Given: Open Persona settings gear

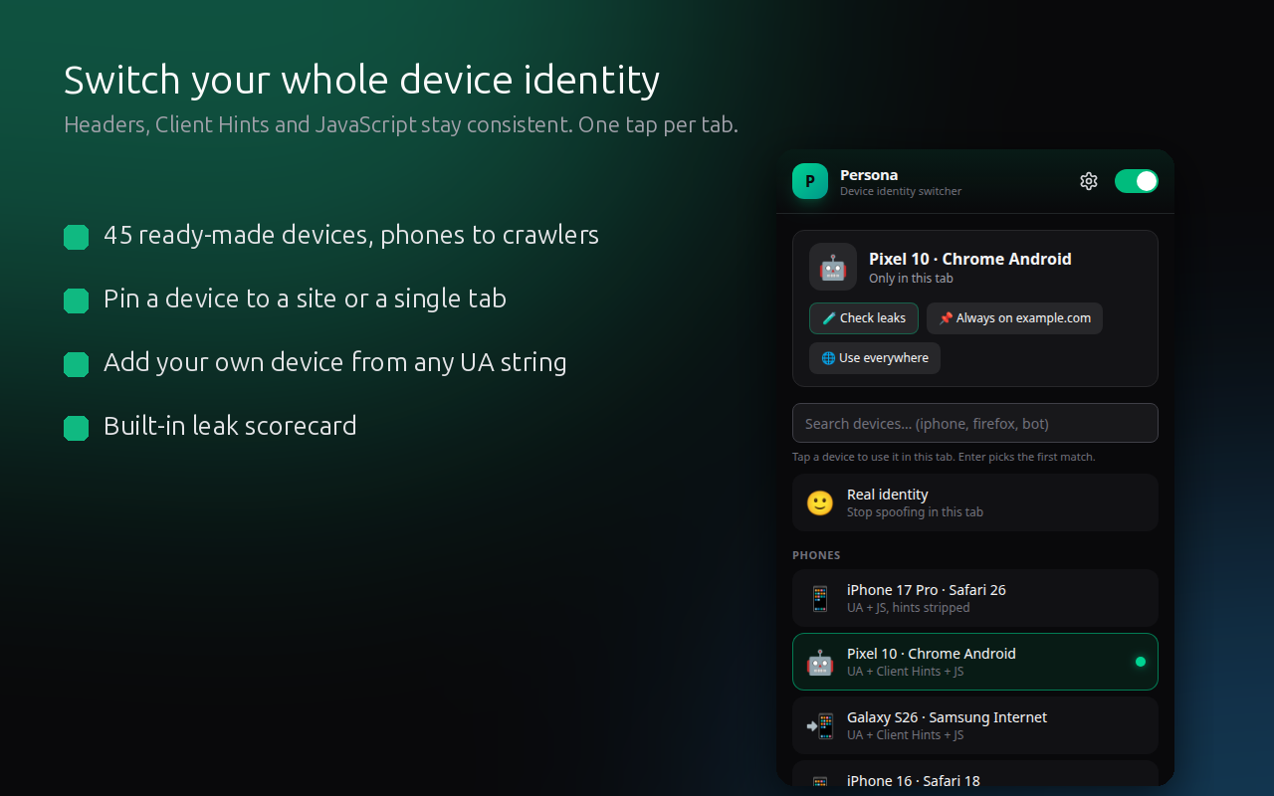Looking at the screenshot, I should tap(1089, 181).
